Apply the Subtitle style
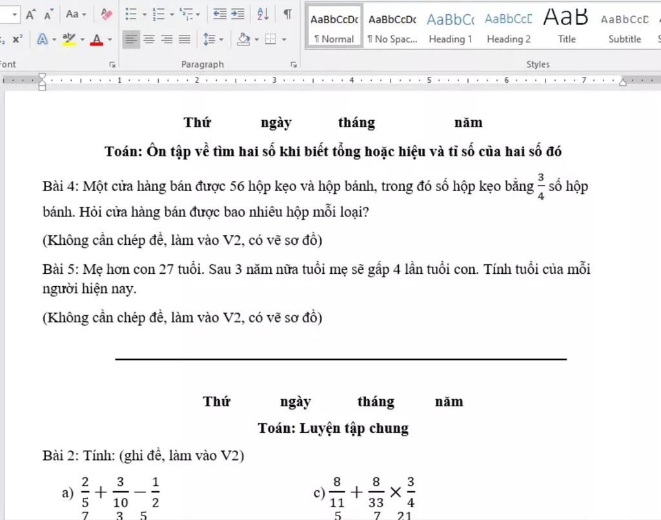The width and height of the screenshot is (661, 520). (x=624, y=27)
